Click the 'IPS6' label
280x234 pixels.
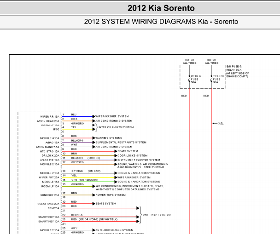point(56,129)
